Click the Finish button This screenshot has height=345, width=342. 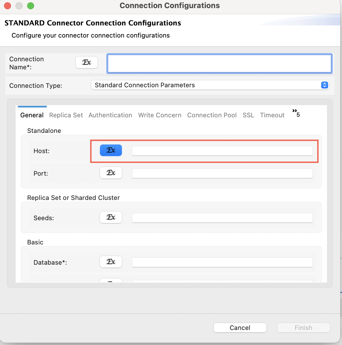pyautogui.click(x=304, y=328)
